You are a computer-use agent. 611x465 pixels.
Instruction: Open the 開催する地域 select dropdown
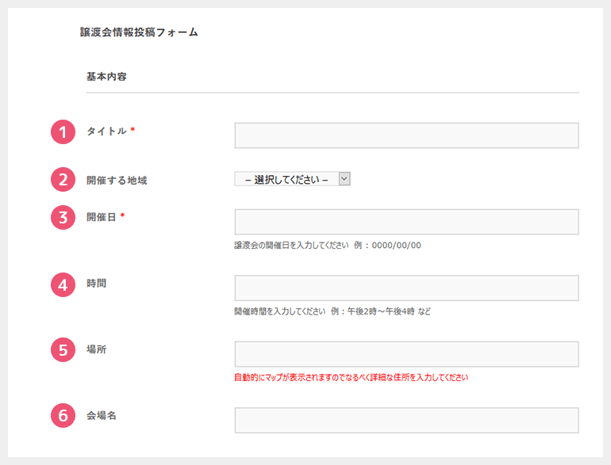coord(292,179)
